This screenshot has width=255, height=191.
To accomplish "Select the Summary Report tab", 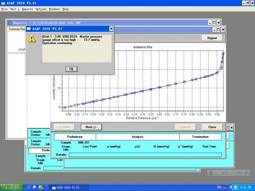I will (x=17, y=29).
